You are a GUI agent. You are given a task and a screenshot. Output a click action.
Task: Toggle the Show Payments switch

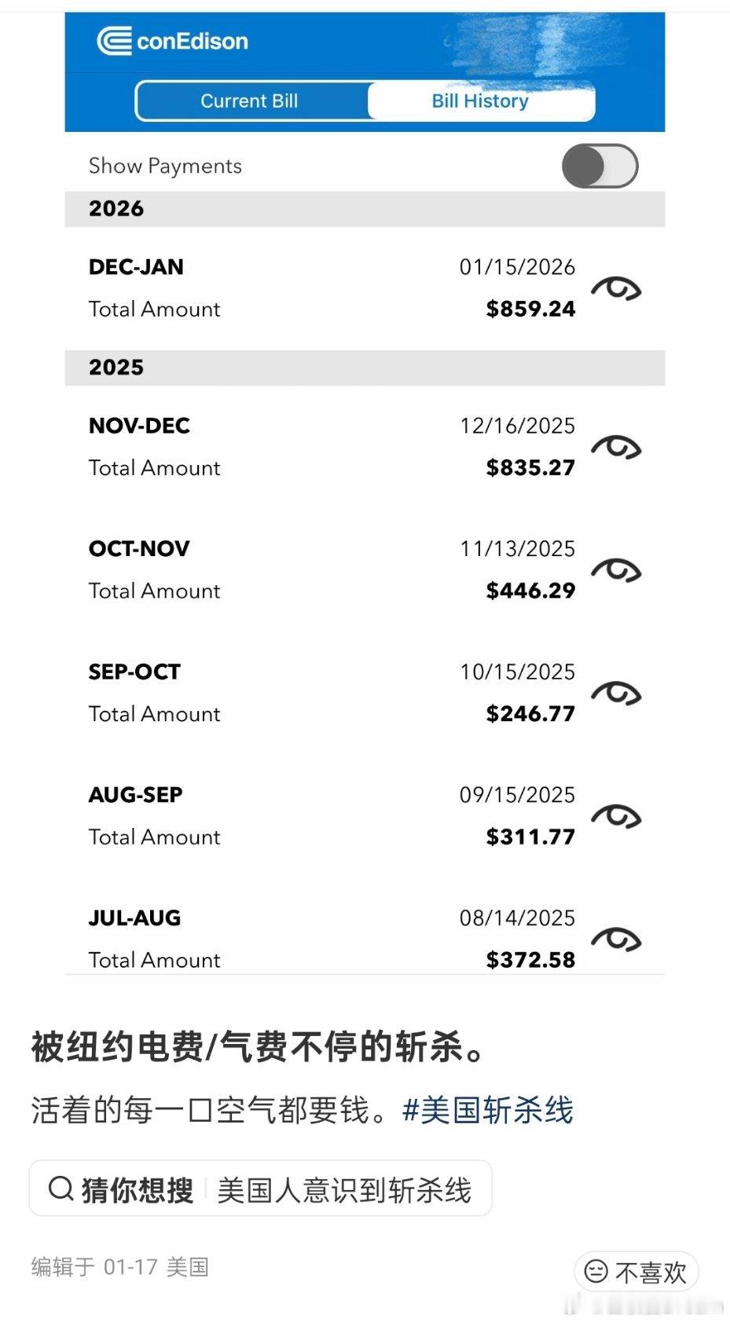click(x=600, y=166)
